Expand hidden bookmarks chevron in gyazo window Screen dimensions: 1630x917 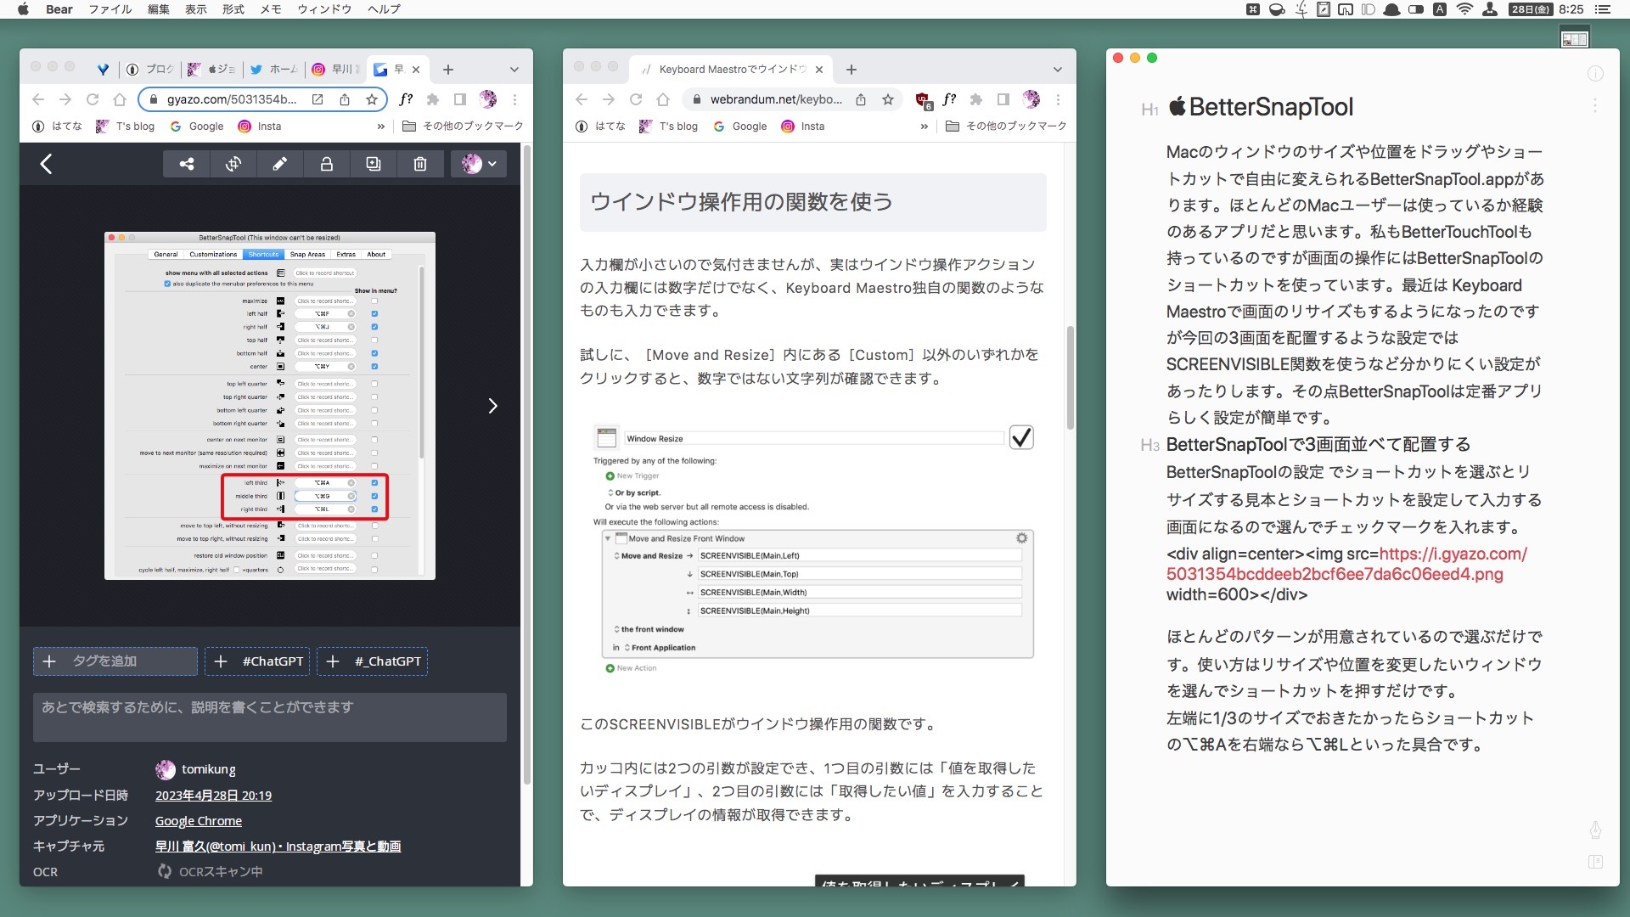pyautogui.click(x=381, y=127)
